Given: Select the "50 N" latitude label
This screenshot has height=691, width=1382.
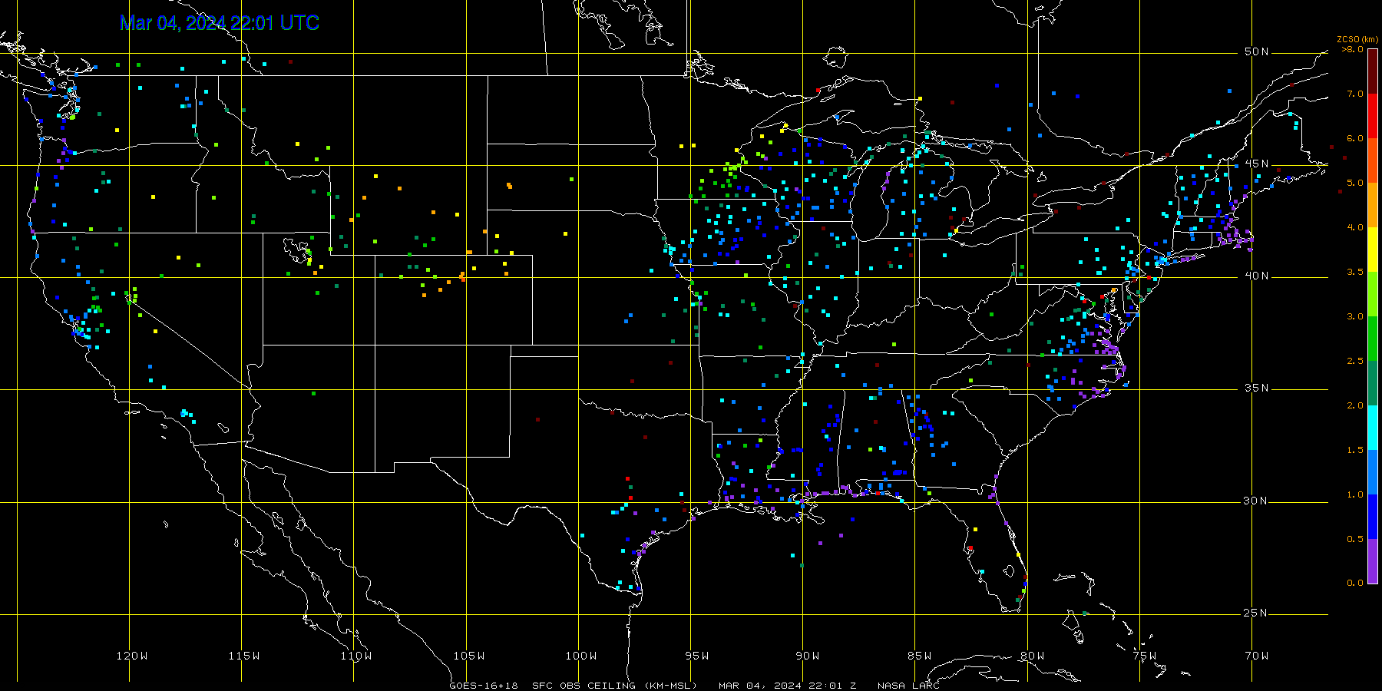Looking at the screenshot, I should pos(1257,52).
